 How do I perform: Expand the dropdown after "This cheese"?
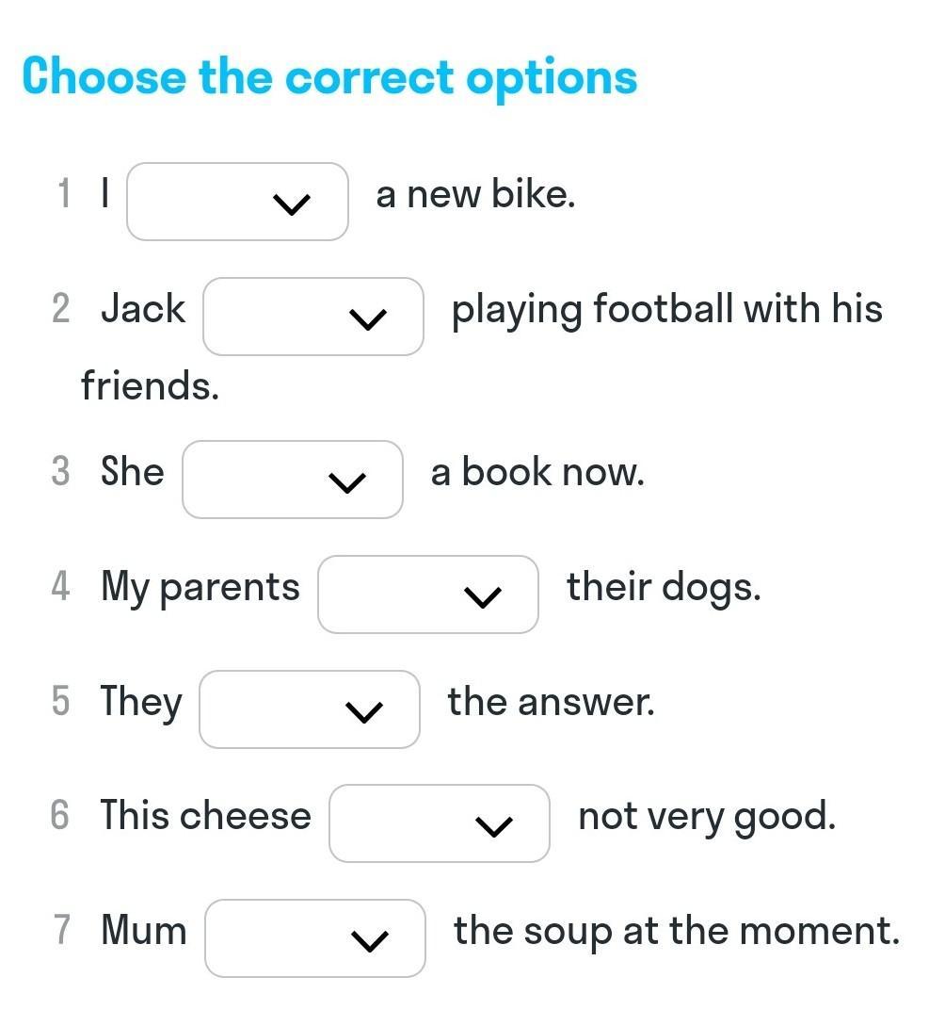point(439,823)
